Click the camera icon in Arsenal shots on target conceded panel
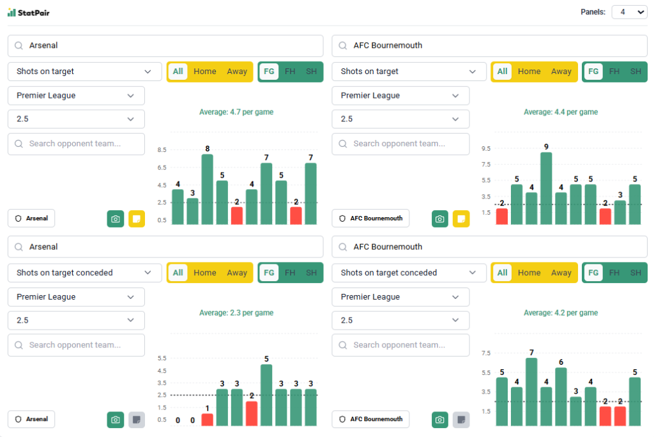Image resolution: width=654 pixels, height=437 pixels. [x=115, y=420]
